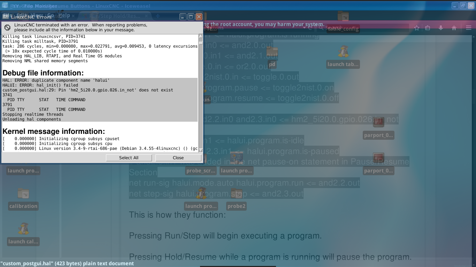The height and width of the screenshot is (267, 476).
Task: Select the probe_scr... desktop label
Action: [201, 171]
